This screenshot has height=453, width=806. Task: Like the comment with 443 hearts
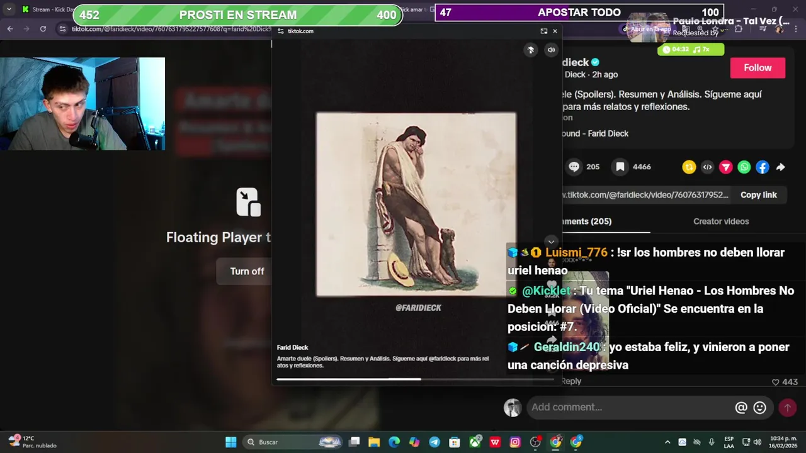coord(776,382)
